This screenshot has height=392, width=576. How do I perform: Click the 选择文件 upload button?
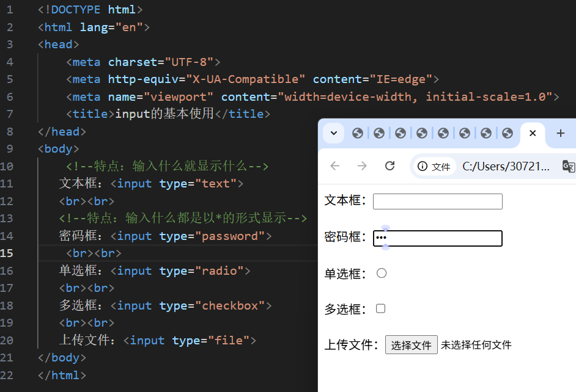pyautogui.click(x=411, y=345)
